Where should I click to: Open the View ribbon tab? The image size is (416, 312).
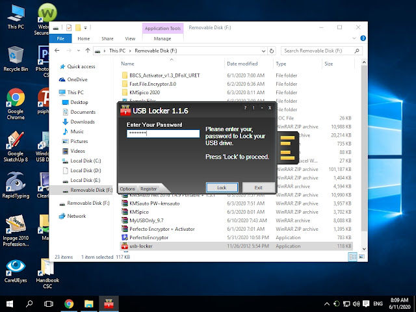[130, 39]
